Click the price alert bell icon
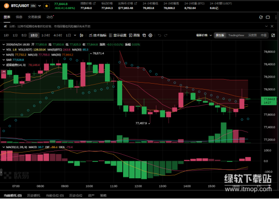Viewport: 279px width, 199px height. [261, 17]
